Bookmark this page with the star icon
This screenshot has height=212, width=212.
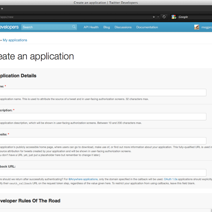click(x=154, y=17)
